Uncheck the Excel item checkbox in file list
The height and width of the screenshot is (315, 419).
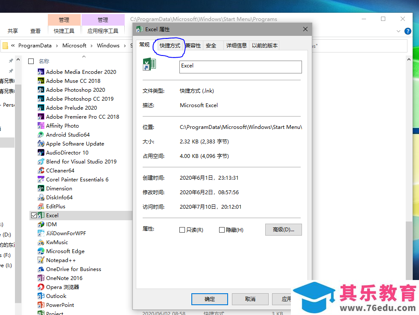pyautogui.click(x=34, y=216)
